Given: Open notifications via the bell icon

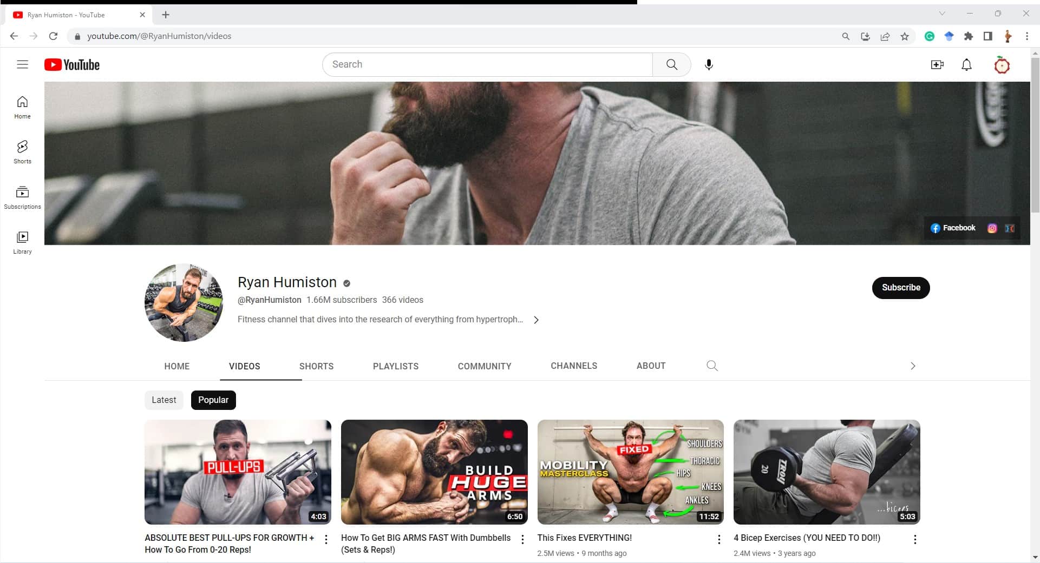Looking at the screenshot, I should 967,64.
